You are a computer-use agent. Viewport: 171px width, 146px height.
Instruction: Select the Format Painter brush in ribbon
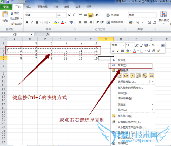click(12, 24)
